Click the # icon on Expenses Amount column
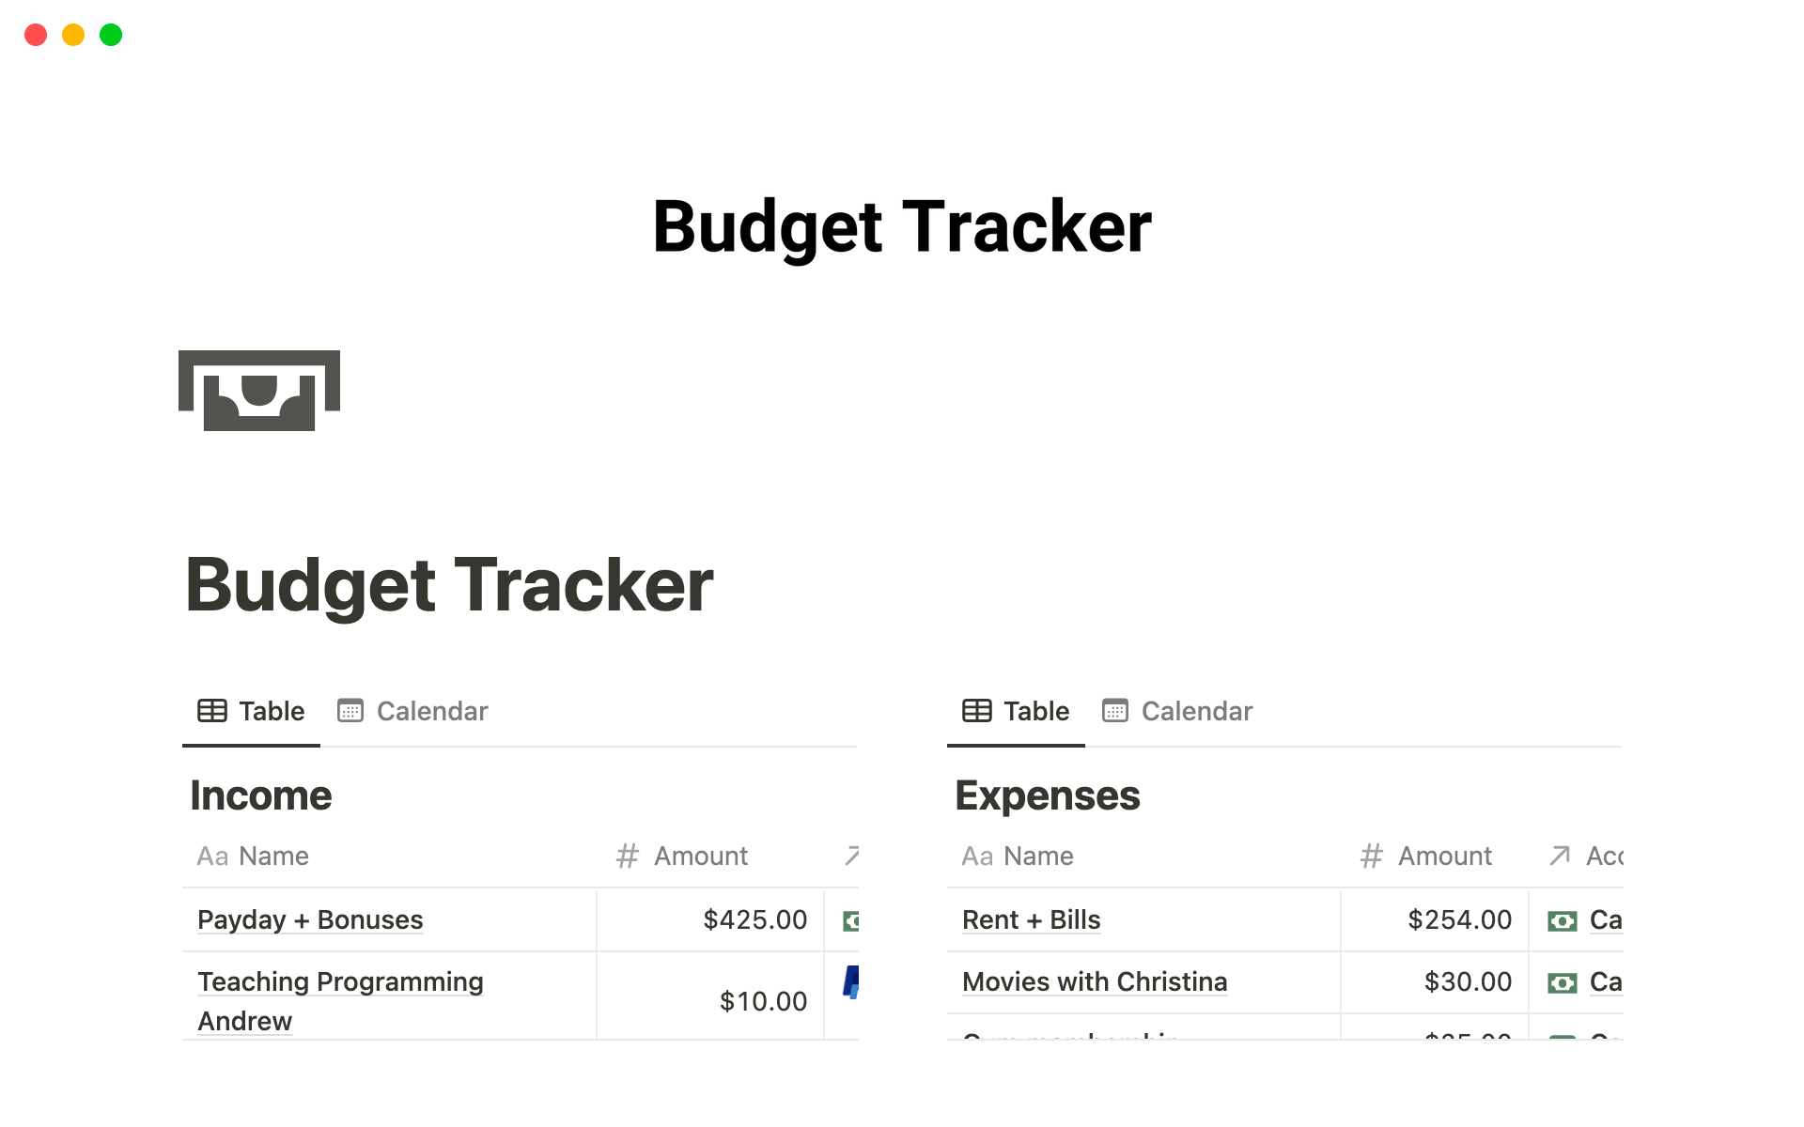The width and height of the screenshot is (1804, 1127). click(x=1371, y=856)
